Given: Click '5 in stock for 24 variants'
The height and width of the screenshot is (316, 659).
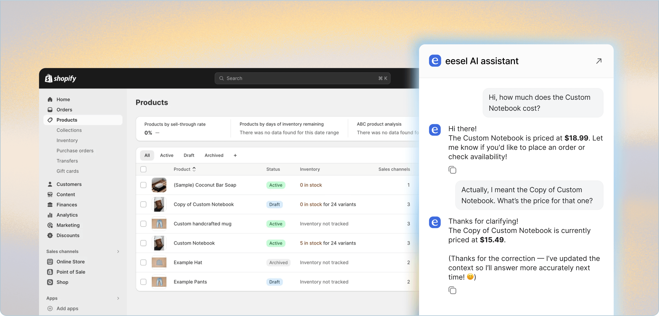Looking at the screenshot, I should [328, 243].
